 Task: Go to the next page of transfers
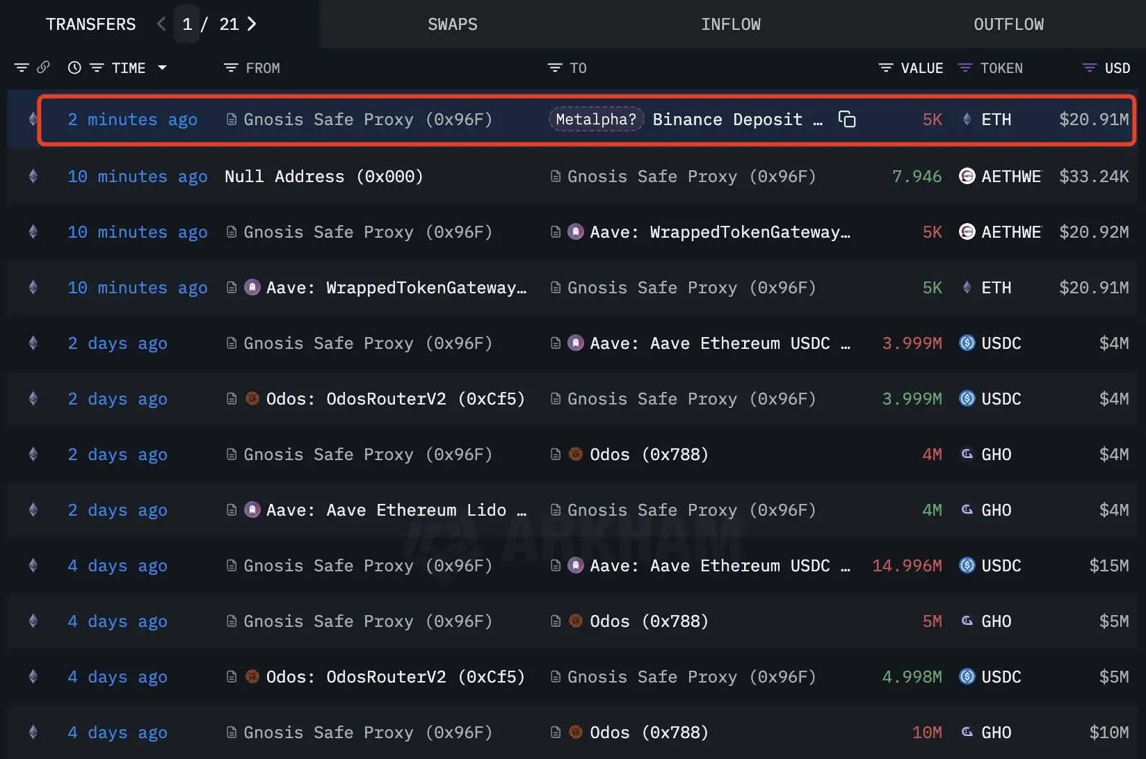click(x=252, y=23)
